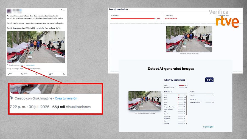Click the 'Classification' label
Screen dimensions: 247x139
tap(169, 16)
